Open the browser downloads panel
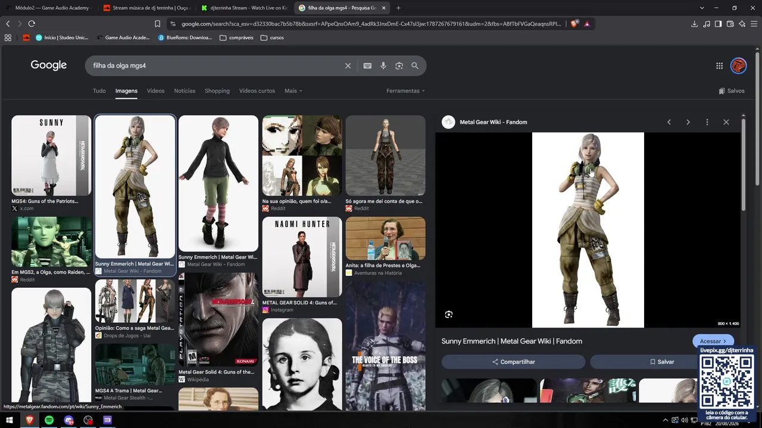Screen dimensions: 762x428 [x=694, y=24]
